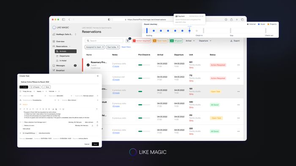Click the LIKE MAGIC logo in the sidebar
Screen dimensions: 296x166
point(60,27)
